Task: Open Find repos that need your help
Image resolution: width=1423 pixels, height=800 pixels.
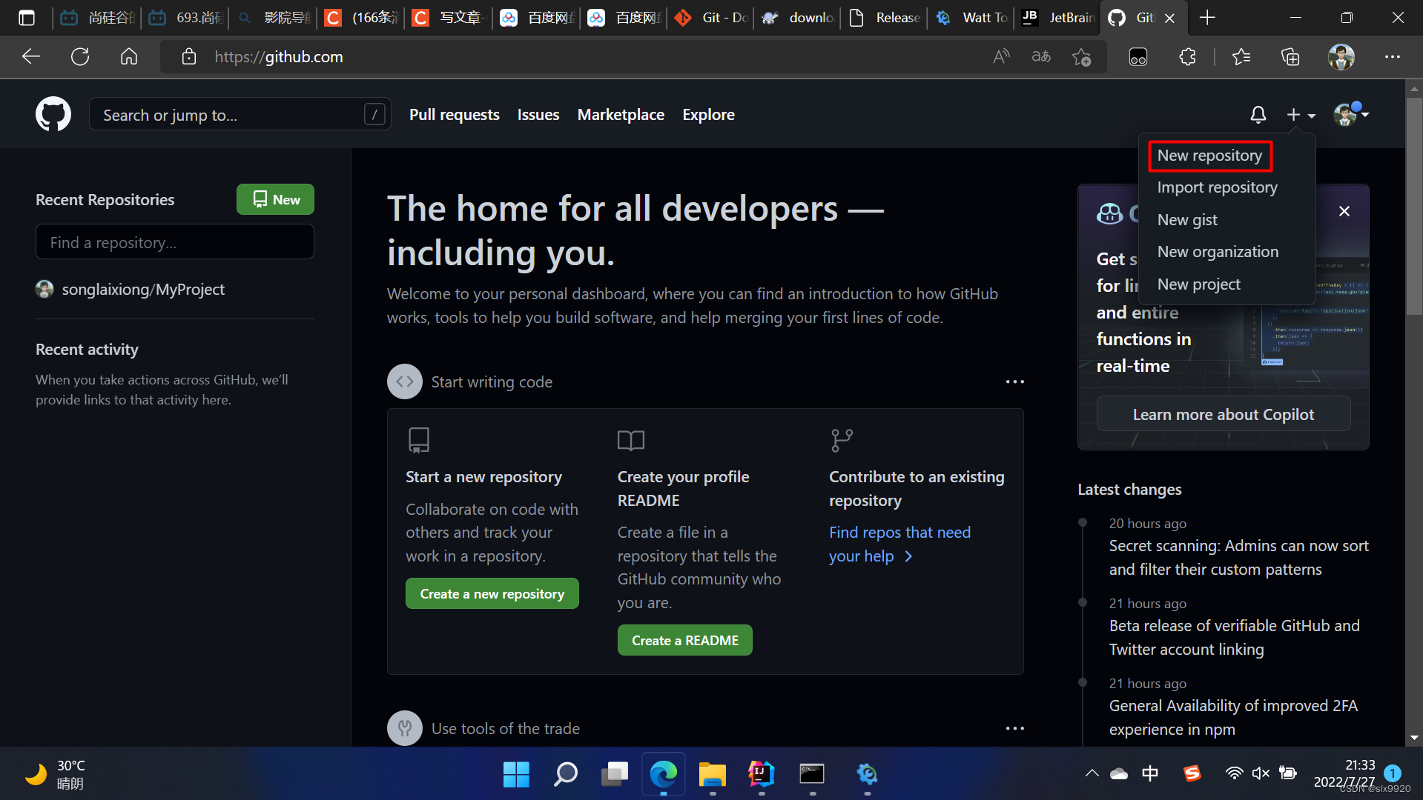Action: (899, 544)
